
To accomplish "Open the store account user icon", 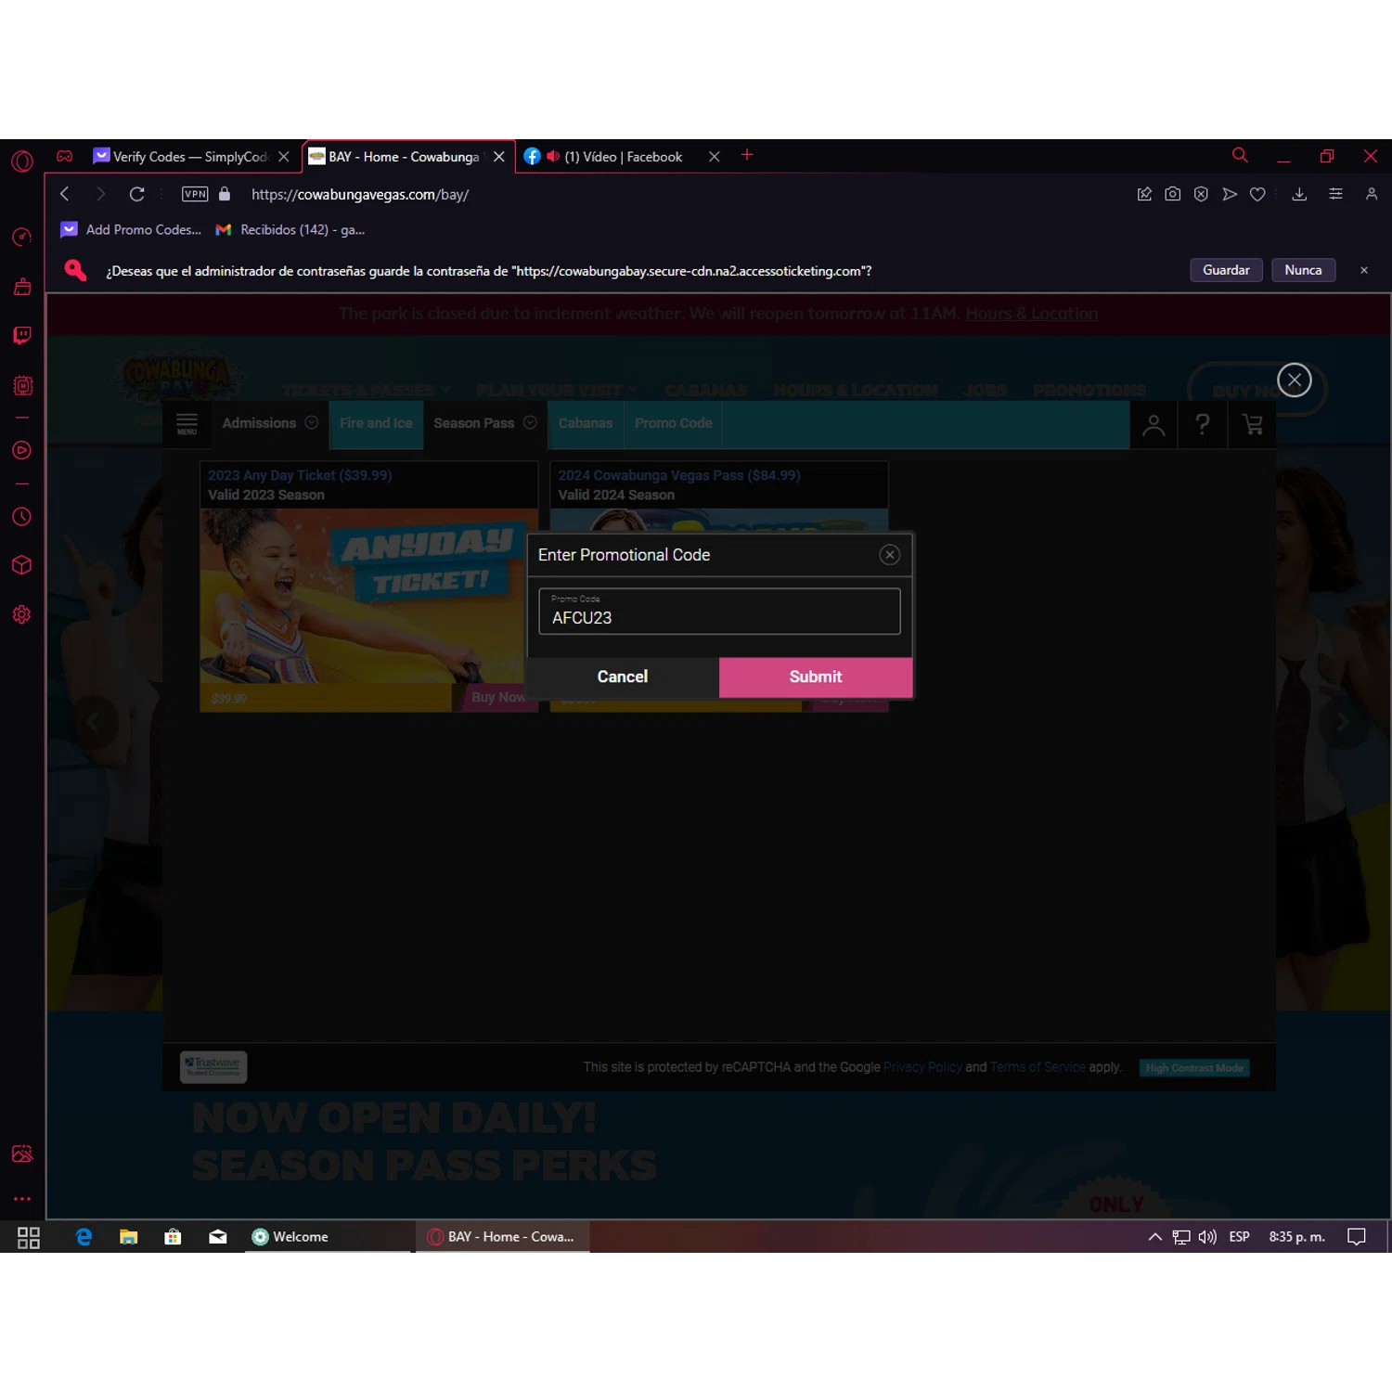I will (x=1154, y=425).
